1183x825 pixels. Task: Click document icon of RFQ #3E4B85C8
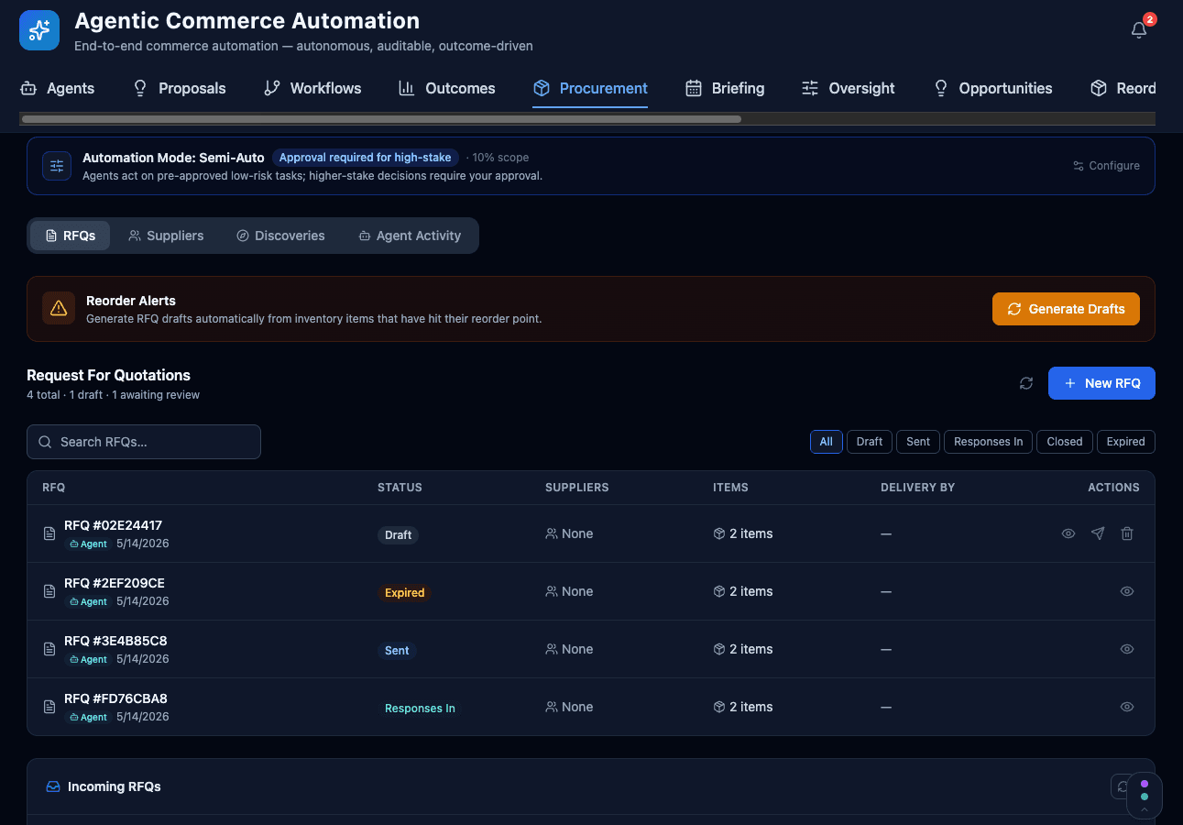(50, 649)
